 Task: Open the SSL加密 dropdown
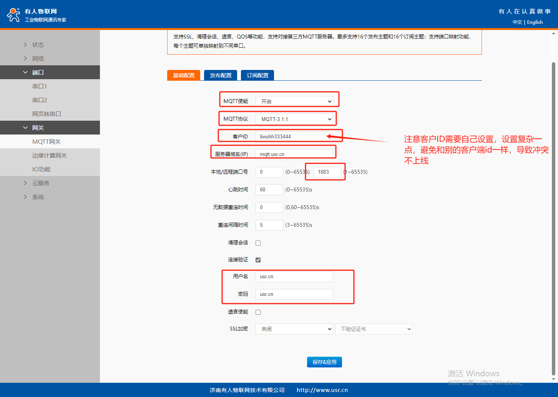point(294,329)
